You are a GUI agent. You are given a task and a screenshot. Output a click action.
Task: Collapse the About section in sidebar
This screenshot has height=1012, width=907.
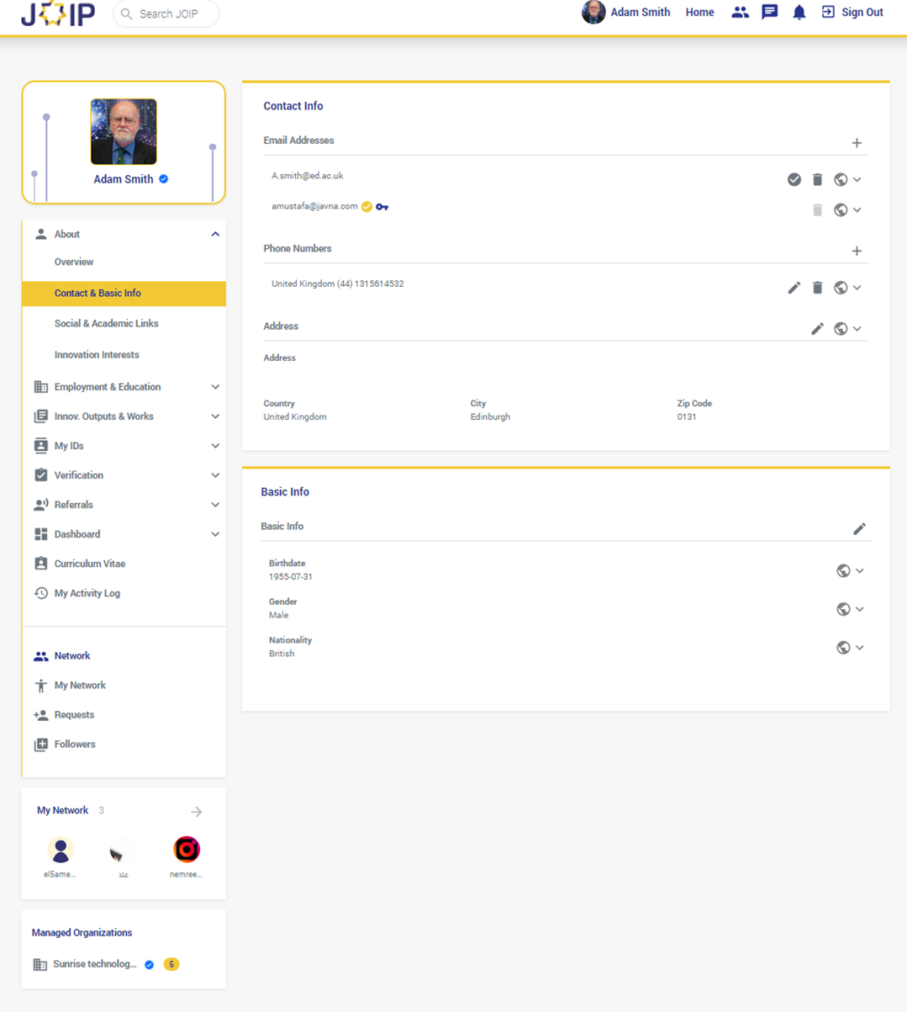coord(214,235)
